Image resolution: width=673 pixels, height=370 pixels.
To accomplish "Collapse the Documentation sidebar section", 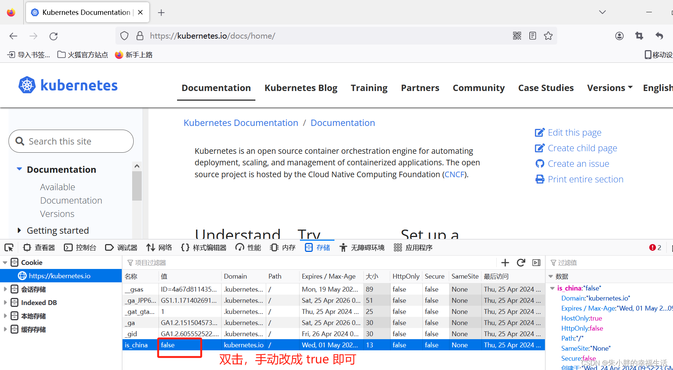I will coord(19,169).
